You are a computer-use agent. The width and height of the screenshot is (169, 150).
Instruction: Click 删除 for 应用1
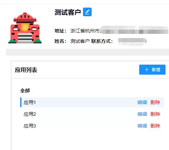pos(155,102)
